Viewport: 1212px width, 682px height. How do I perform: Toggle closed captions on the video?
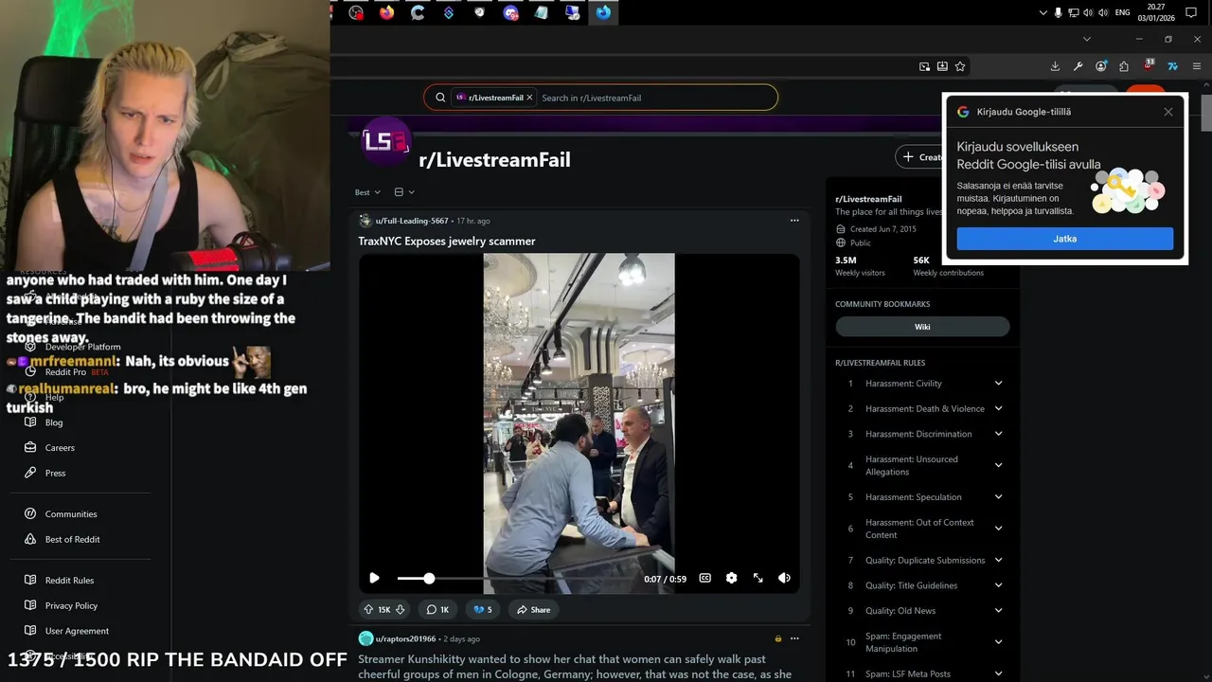[704, 578]
